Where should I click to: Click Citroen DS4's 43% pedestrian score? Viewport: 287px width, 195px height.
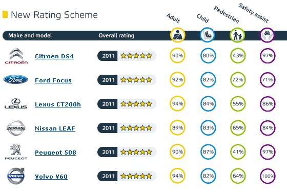(x=238, y=56)
